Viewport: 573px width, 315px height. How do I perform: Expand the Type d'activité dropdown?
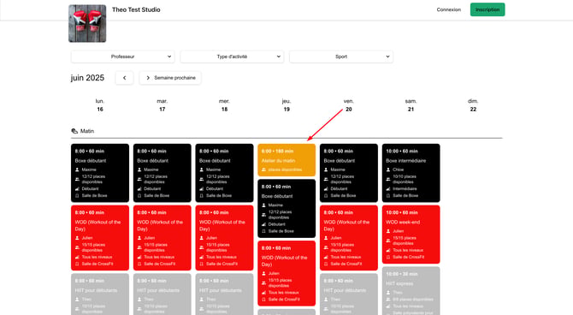(x=232, y=56)
